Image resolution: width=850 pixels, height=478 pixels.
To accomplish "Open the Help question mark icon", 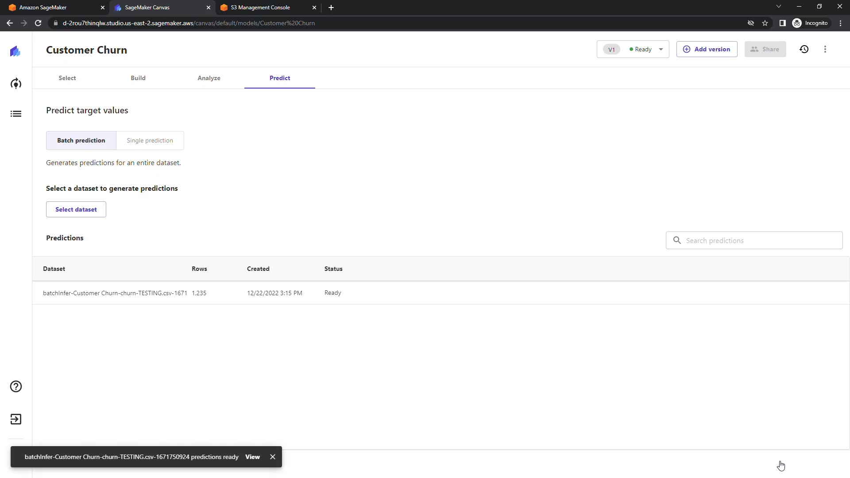I will pos(16,386).
